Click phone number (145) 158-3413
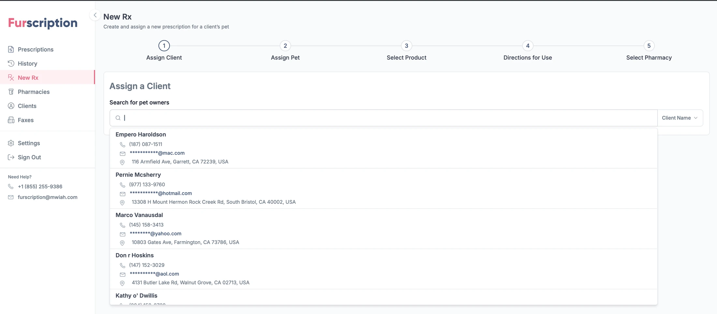This screenshot has width=717, height=314. (x=146, y=225)
